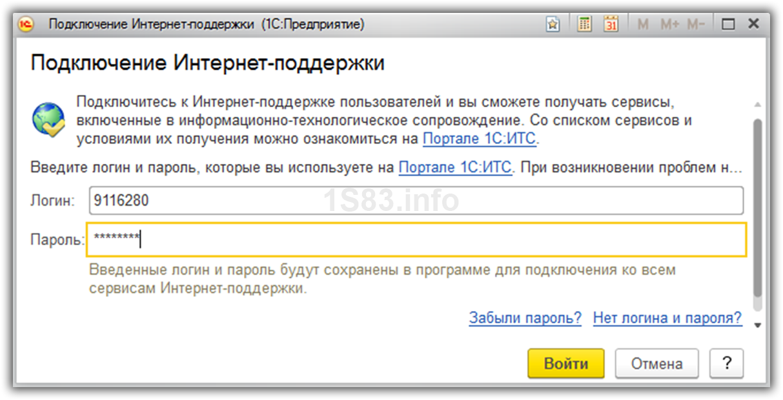This screenshot has width=783, height=400.
Task: Open the Нет логина и пароля? link
Action: pyautogui.click(x=667, y=317)
